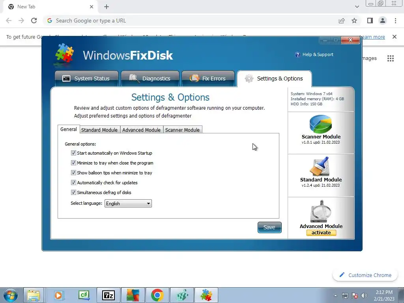Click the Save button
404x303 pixels.
[x=269, y=227]
